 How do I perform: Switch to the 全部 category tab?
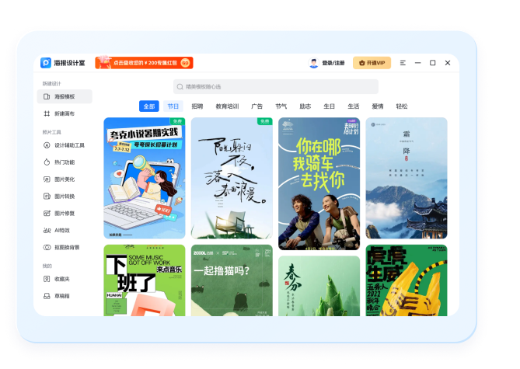point(148,106)
